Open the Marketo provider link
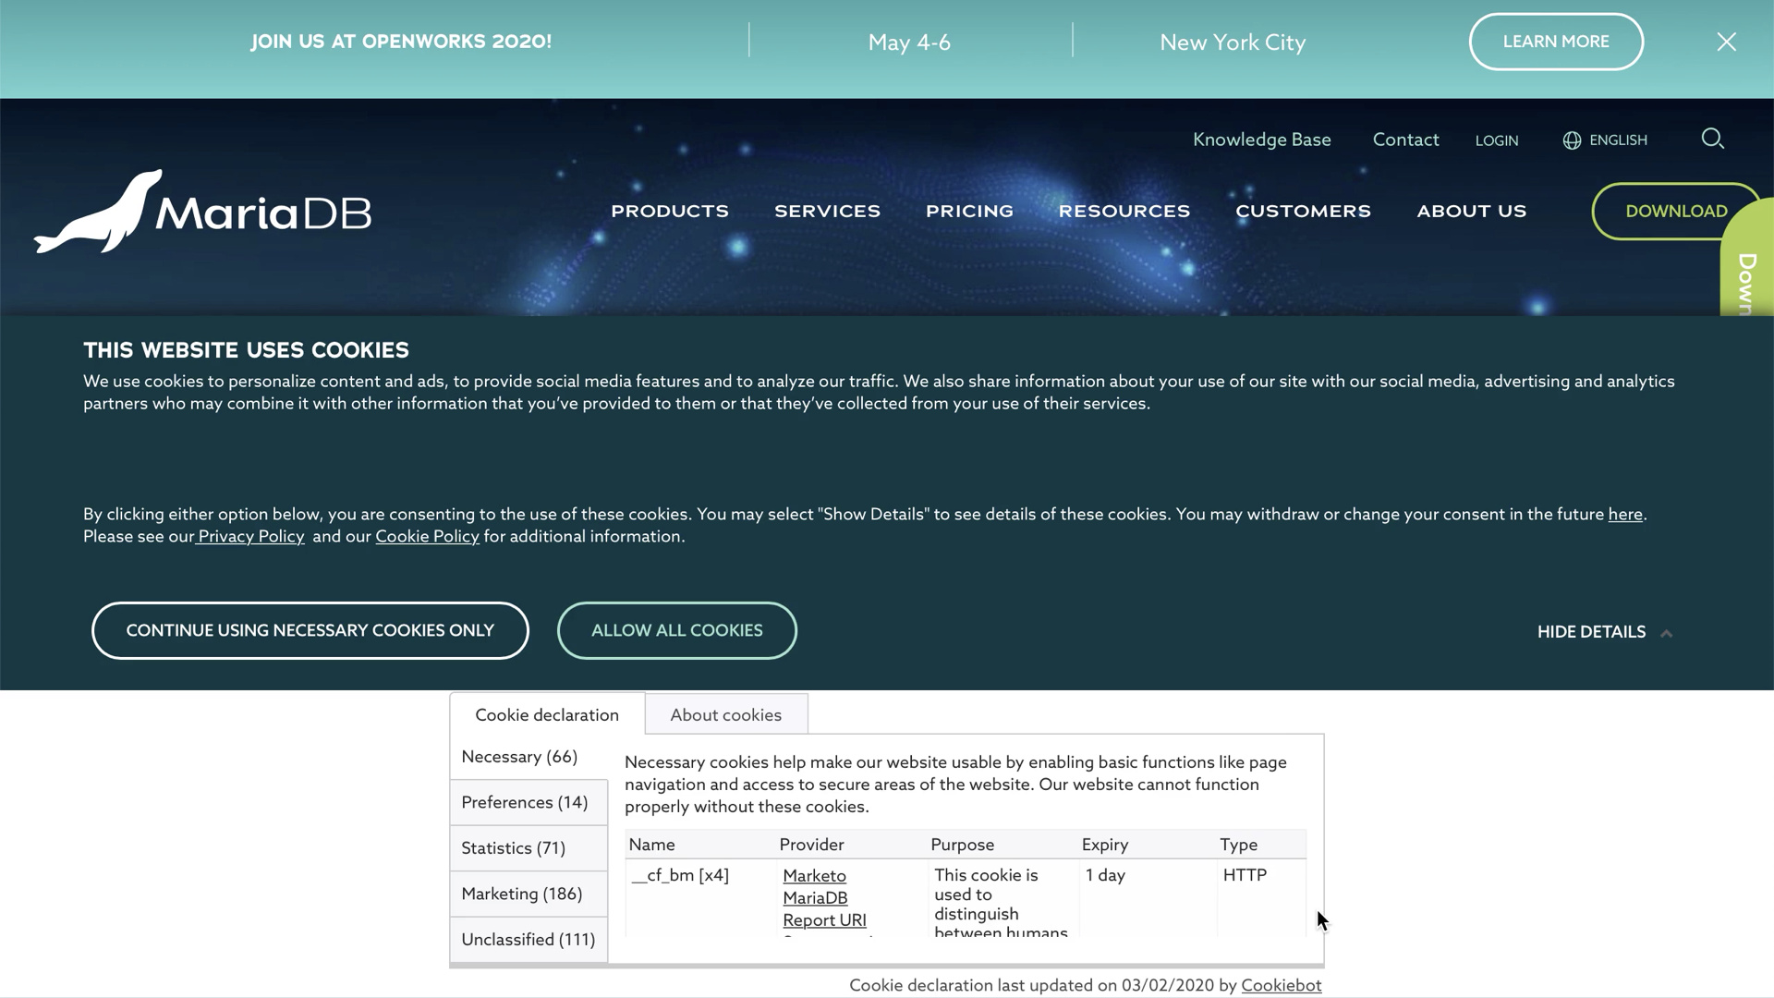This screenshot has height=998, width=1774. tap(814, 875)
